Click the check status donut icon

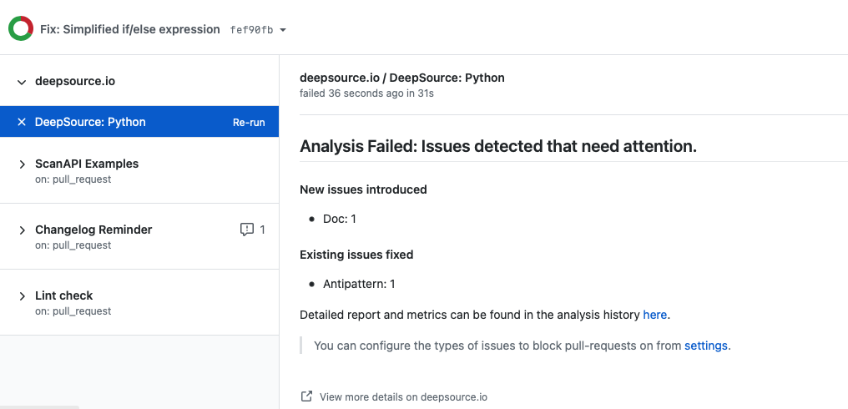pyautogui.click(x=21, y=28)
